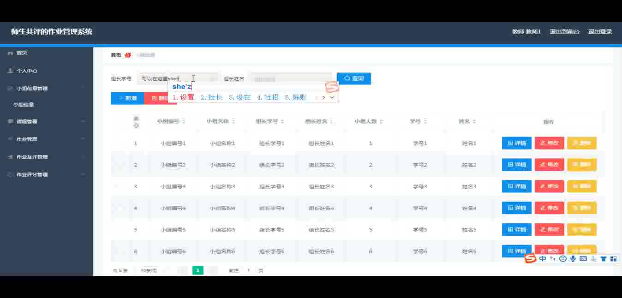Open the IME emoji smiley face panel
This screenshot has width=622, height=298.
tap(562, 259)
